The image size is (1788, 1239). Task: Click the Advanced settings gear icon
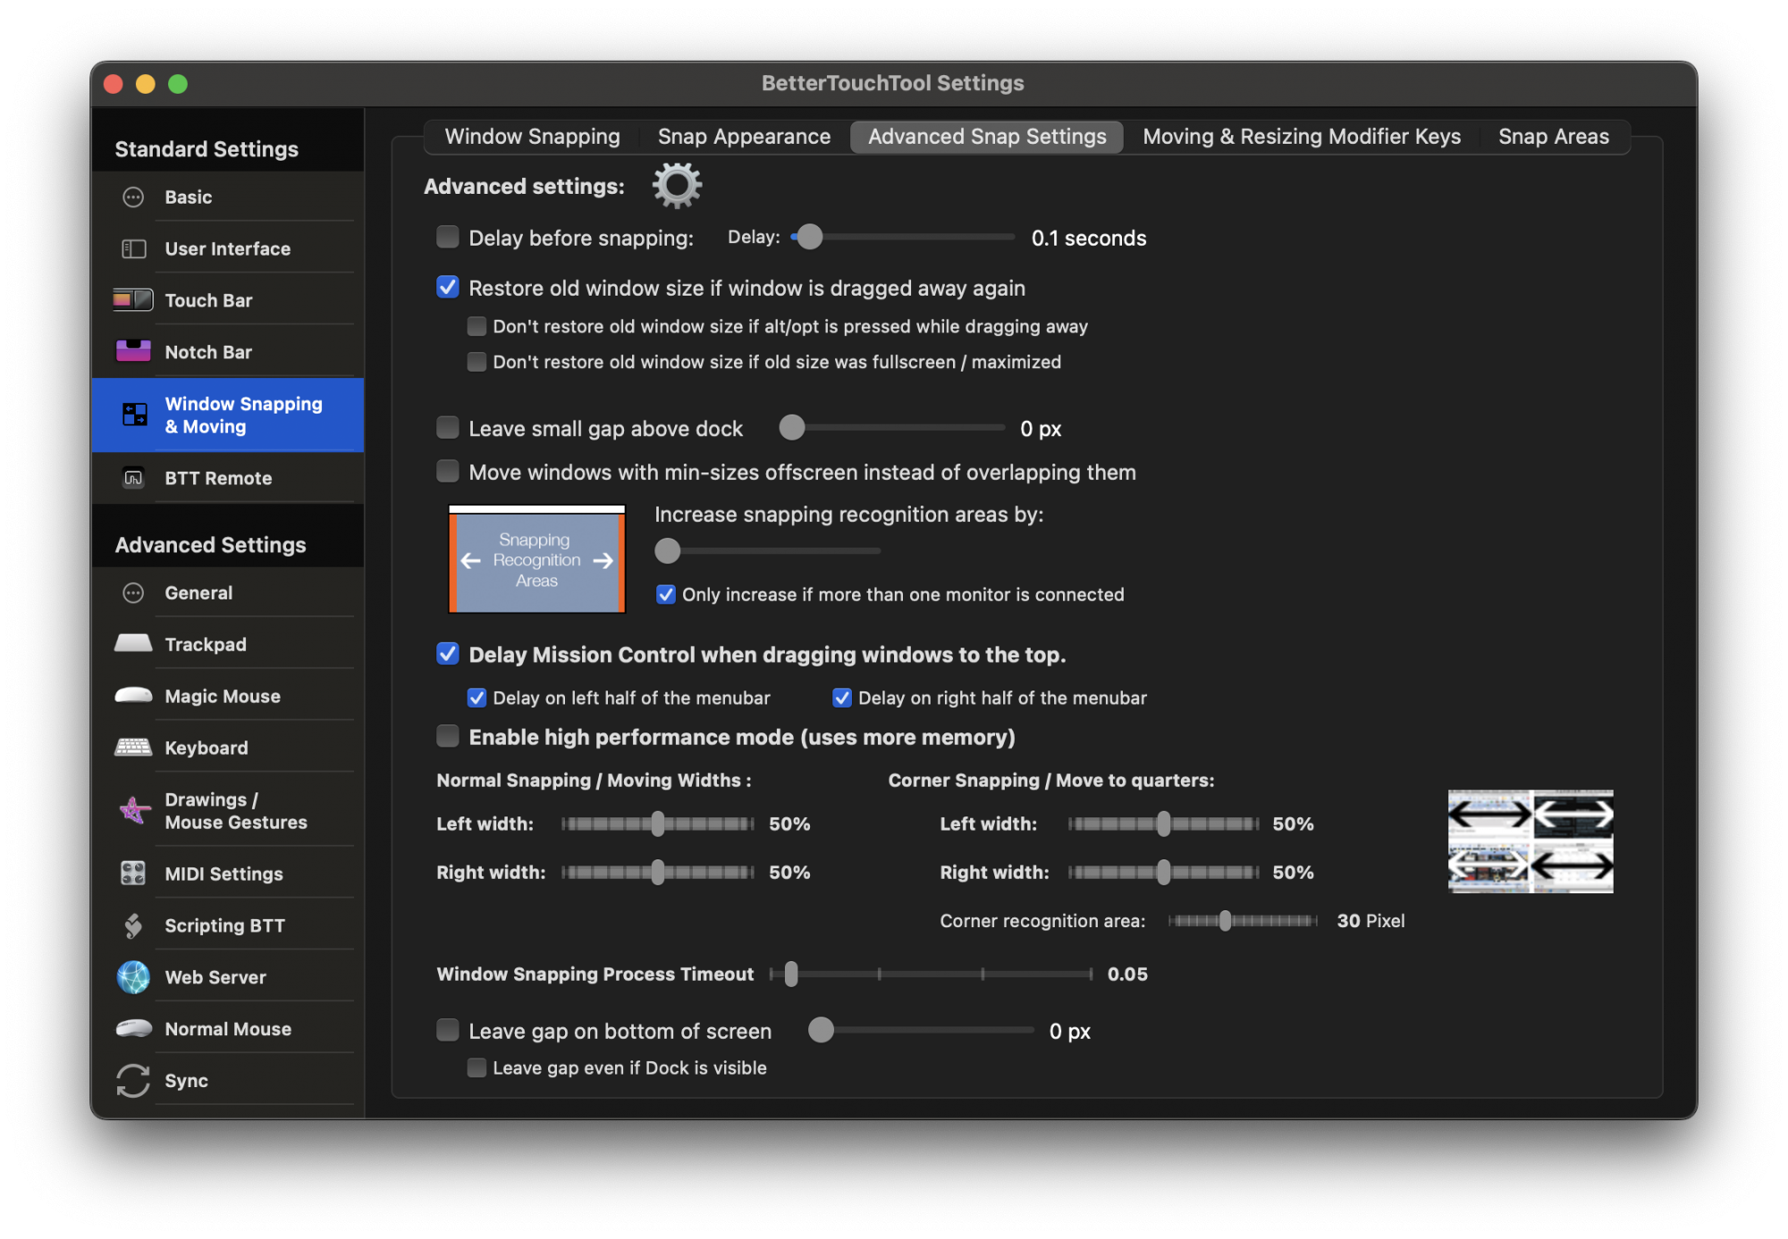(677, 186)
